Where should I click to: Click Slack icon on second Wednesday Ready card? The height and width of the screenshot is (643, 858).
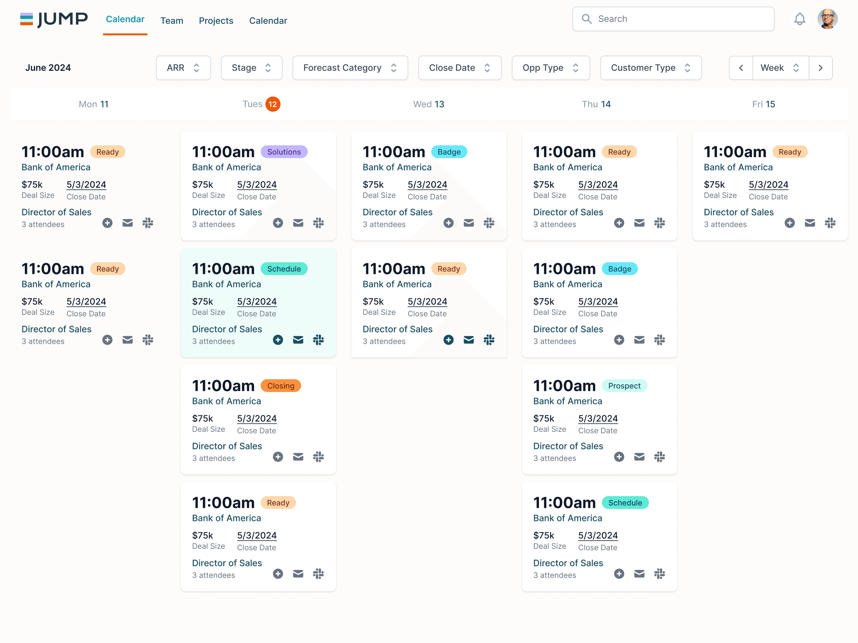489,340
